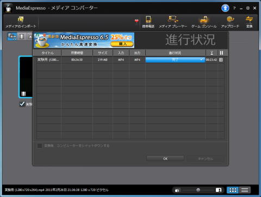Click the Progress (進行状況) column header
The width and height of the screenshot is (261, 197).
[x=175, y=53]
